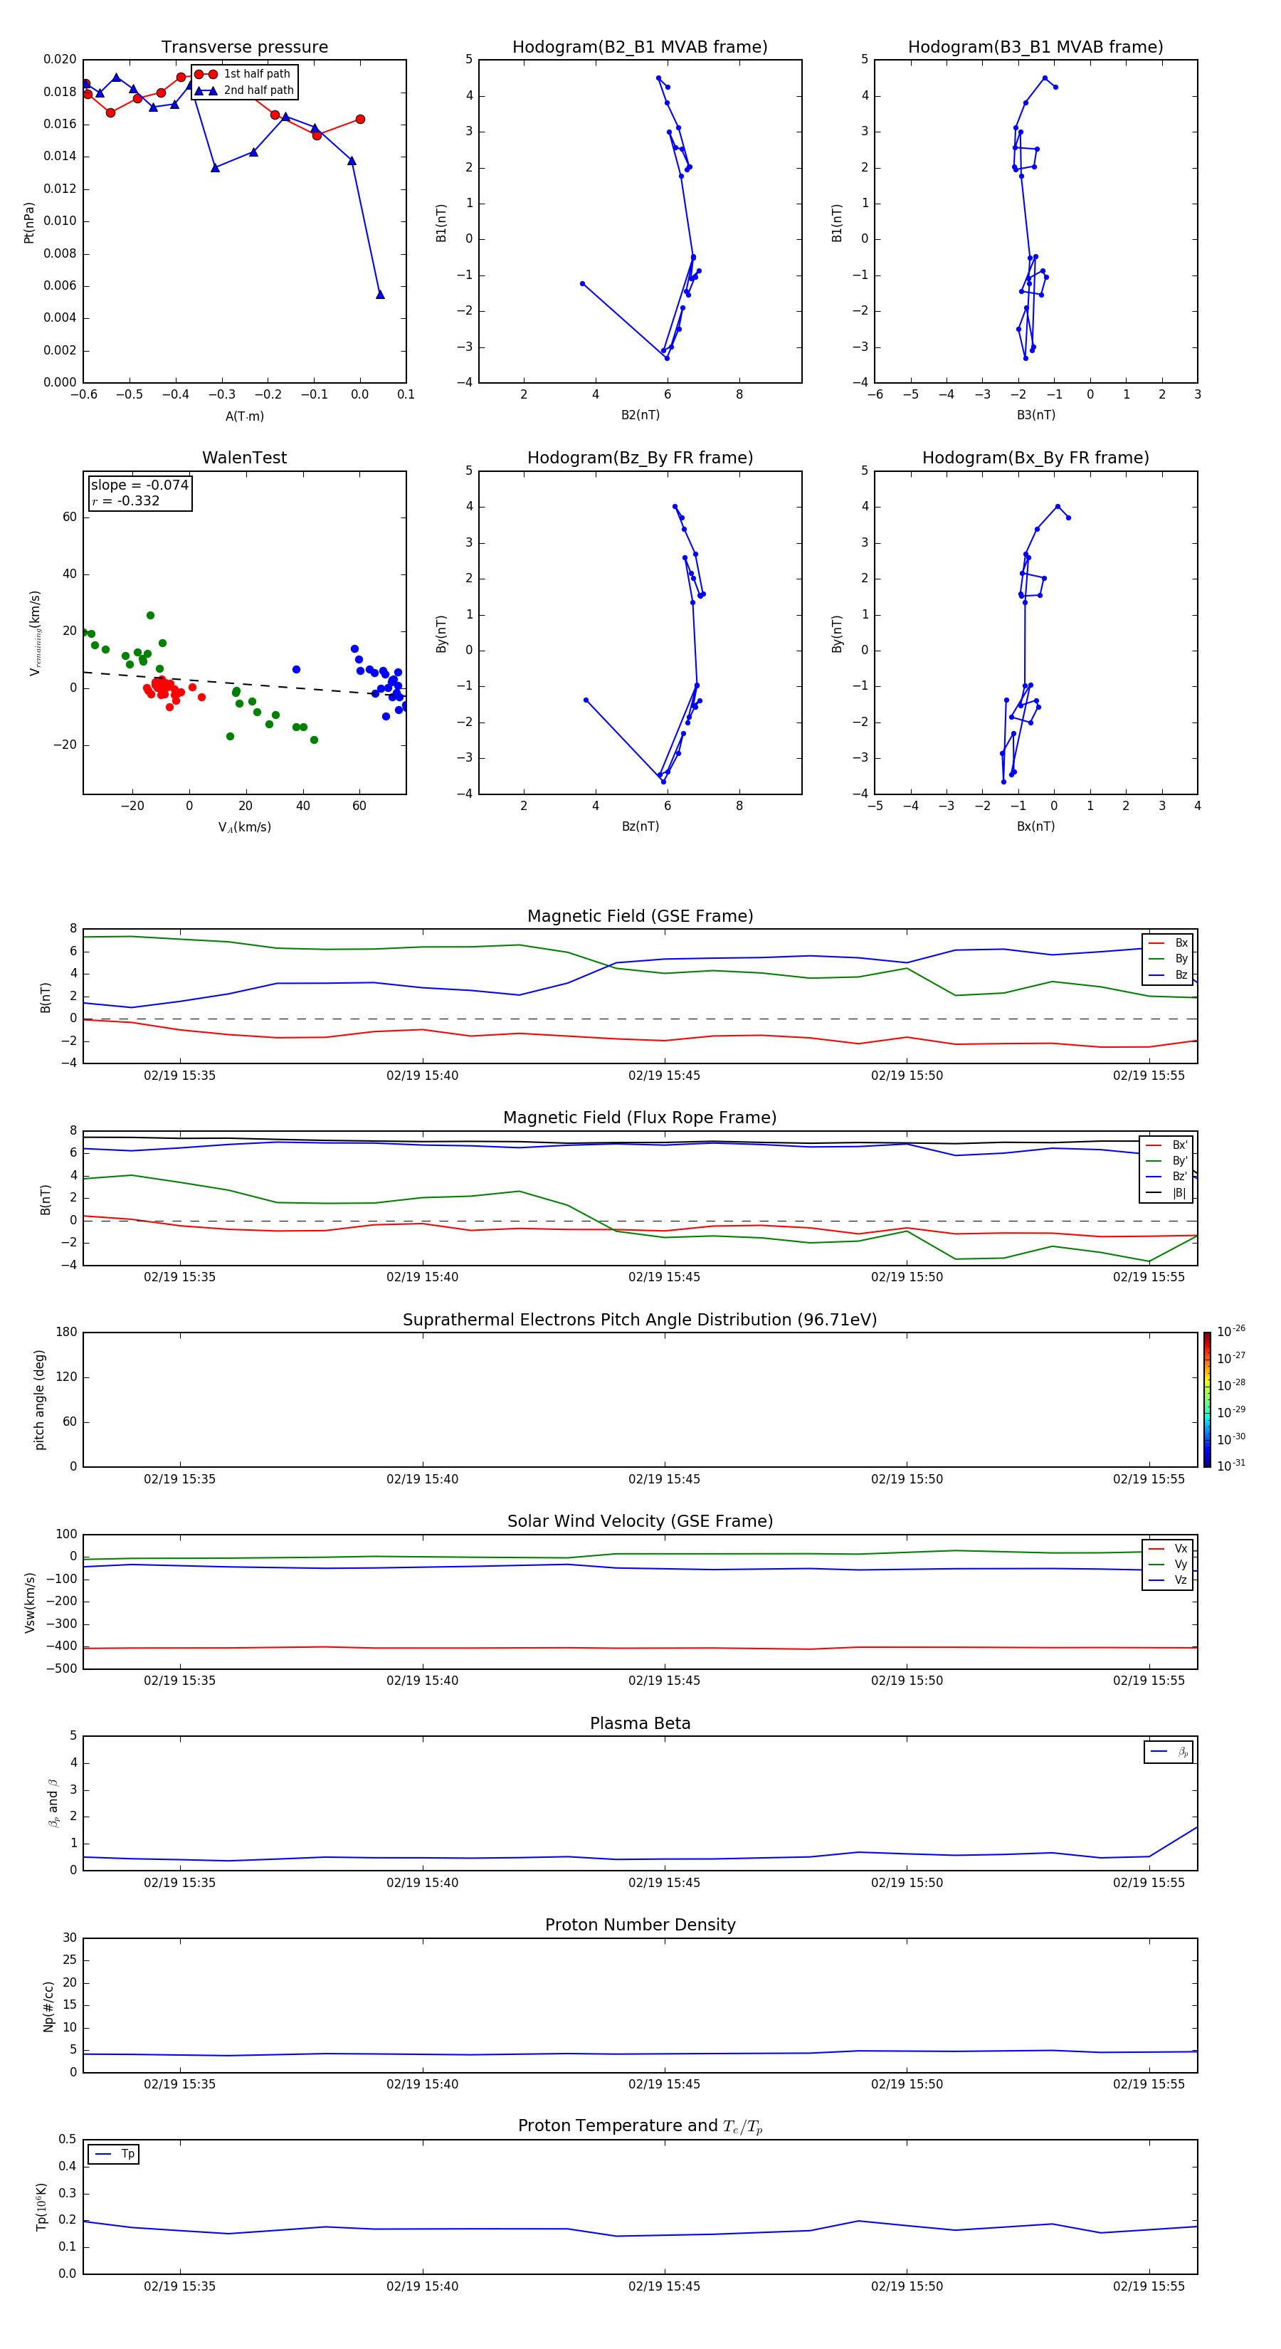Click the 'Solar Wind Velocity (GSE Frame)' title
The width and height of the screenshot is (1281, 2349).
640,1521
